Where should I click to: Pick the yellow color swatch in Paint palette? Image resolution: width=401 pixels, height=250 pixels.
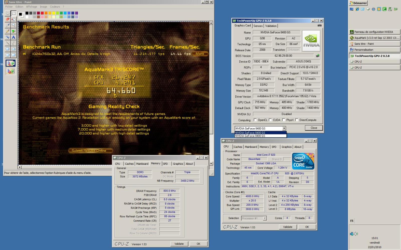coord(54,13)
